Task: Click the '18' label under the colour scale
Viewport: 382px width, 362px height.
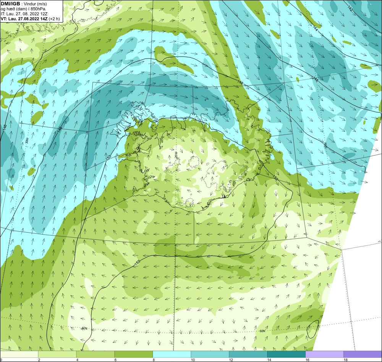Action: (345, 360)
